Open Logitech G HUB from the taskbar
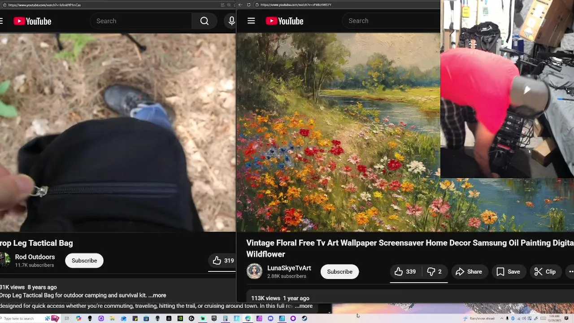The image size is (574, 323). 191,319
